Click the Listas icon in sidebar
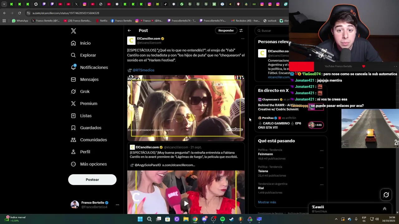Image resolution: width=399 pixels, height=224 pixels. pos(73,116)
